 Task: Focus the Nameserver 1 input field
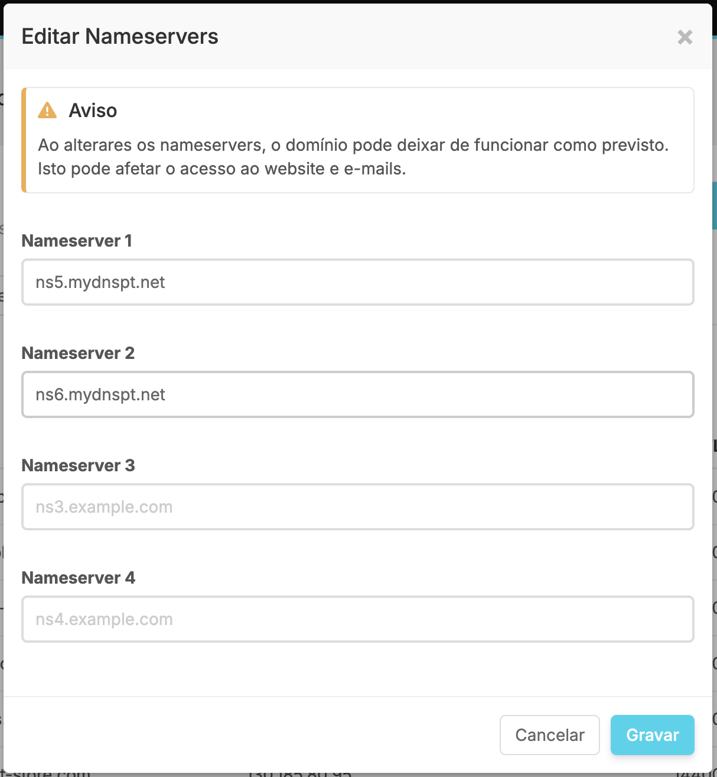pyautogui.click(x=357, y=282)
